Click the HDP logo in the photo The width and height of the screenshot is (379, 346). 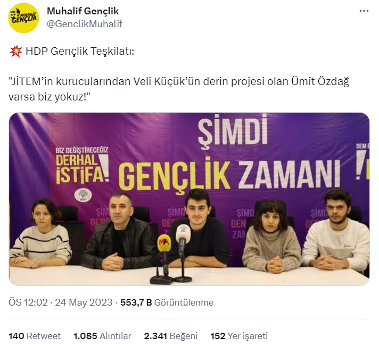point(83,195)
